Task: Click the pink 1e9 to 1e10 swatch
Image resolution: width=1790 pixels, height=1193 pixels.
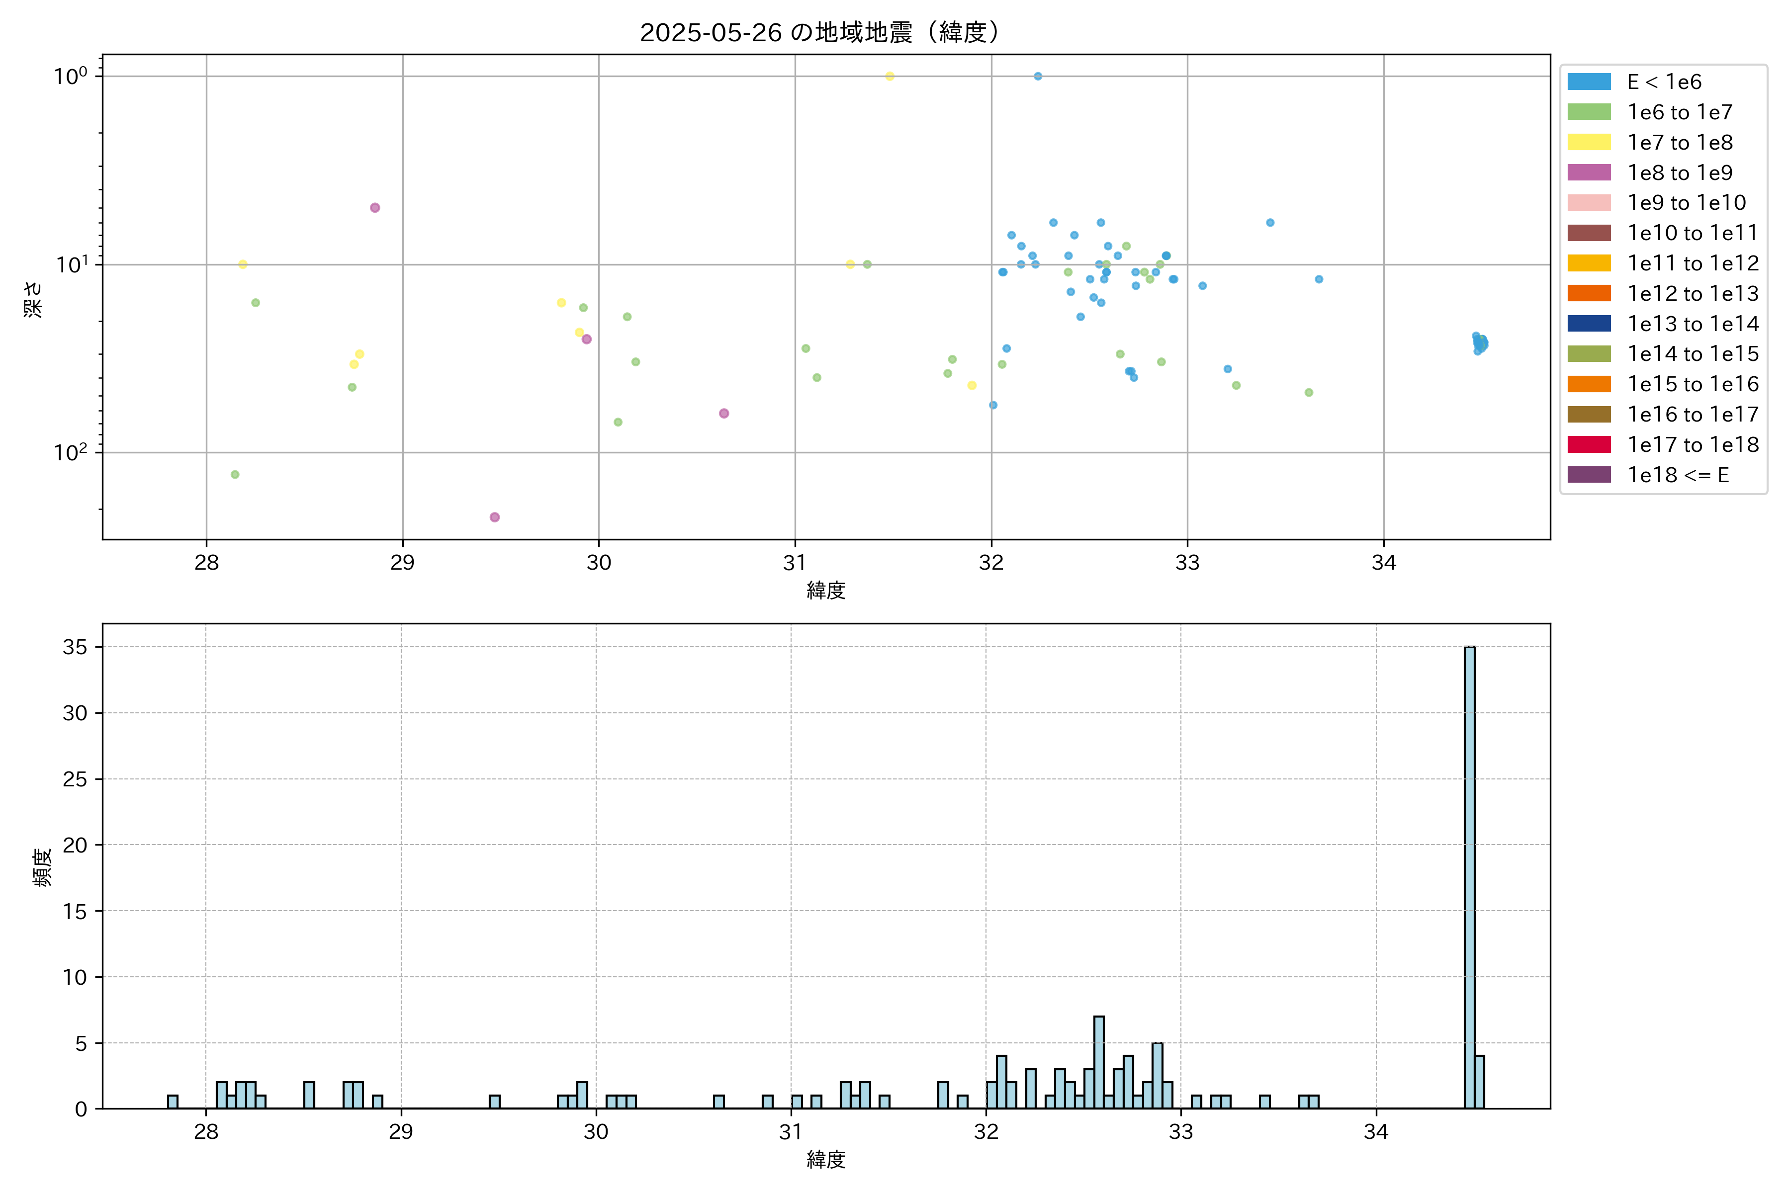Action: [1588, 203]
